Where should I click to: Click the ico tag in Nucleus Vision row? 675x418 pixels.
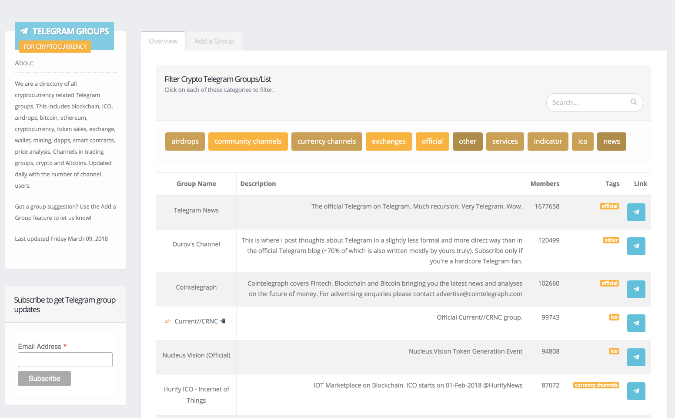(x=614, y=351)
